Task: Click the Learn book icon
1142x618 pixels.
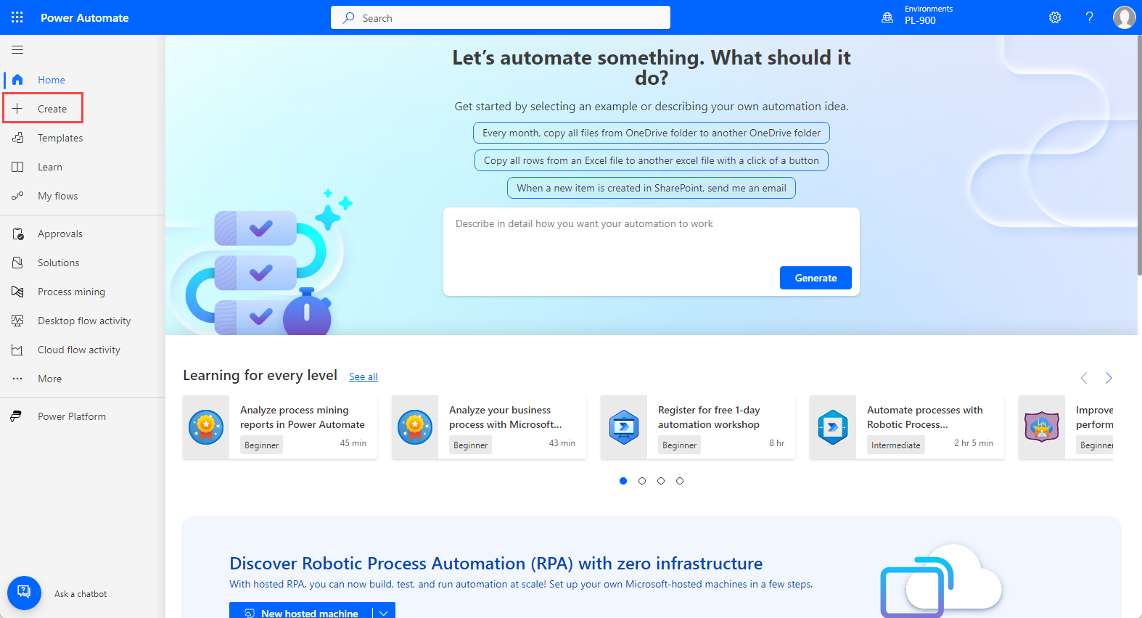Action: 17,167
